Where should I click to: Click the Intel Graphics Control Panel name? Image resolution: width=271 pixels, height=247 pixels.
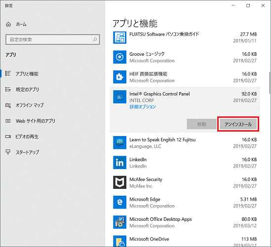[x=159, y=94]
